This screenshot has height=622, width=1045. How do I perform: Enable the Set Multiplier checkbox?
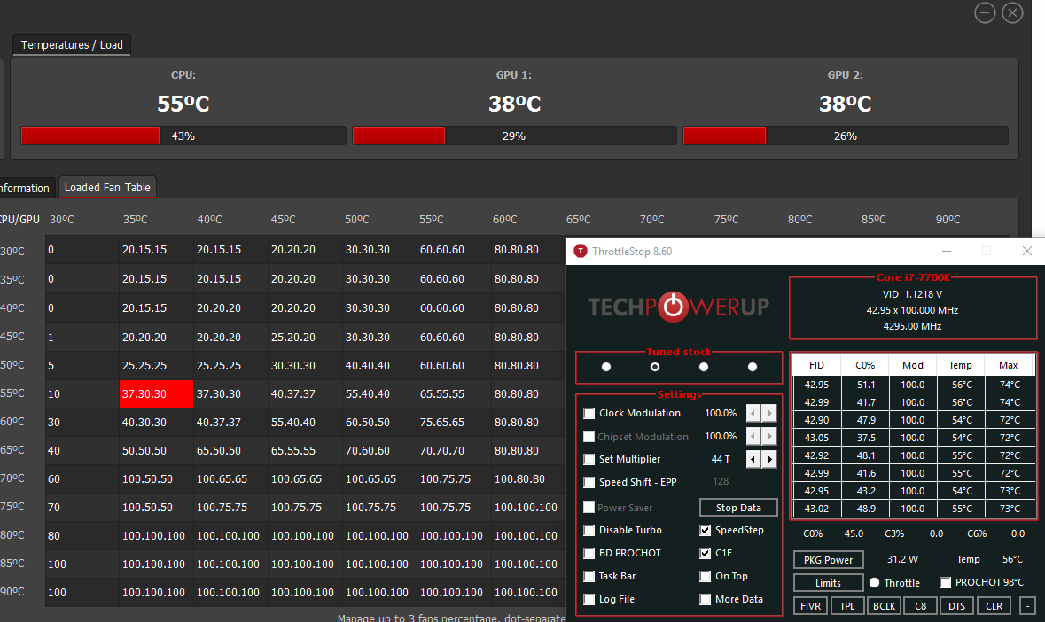coord(589,460)
